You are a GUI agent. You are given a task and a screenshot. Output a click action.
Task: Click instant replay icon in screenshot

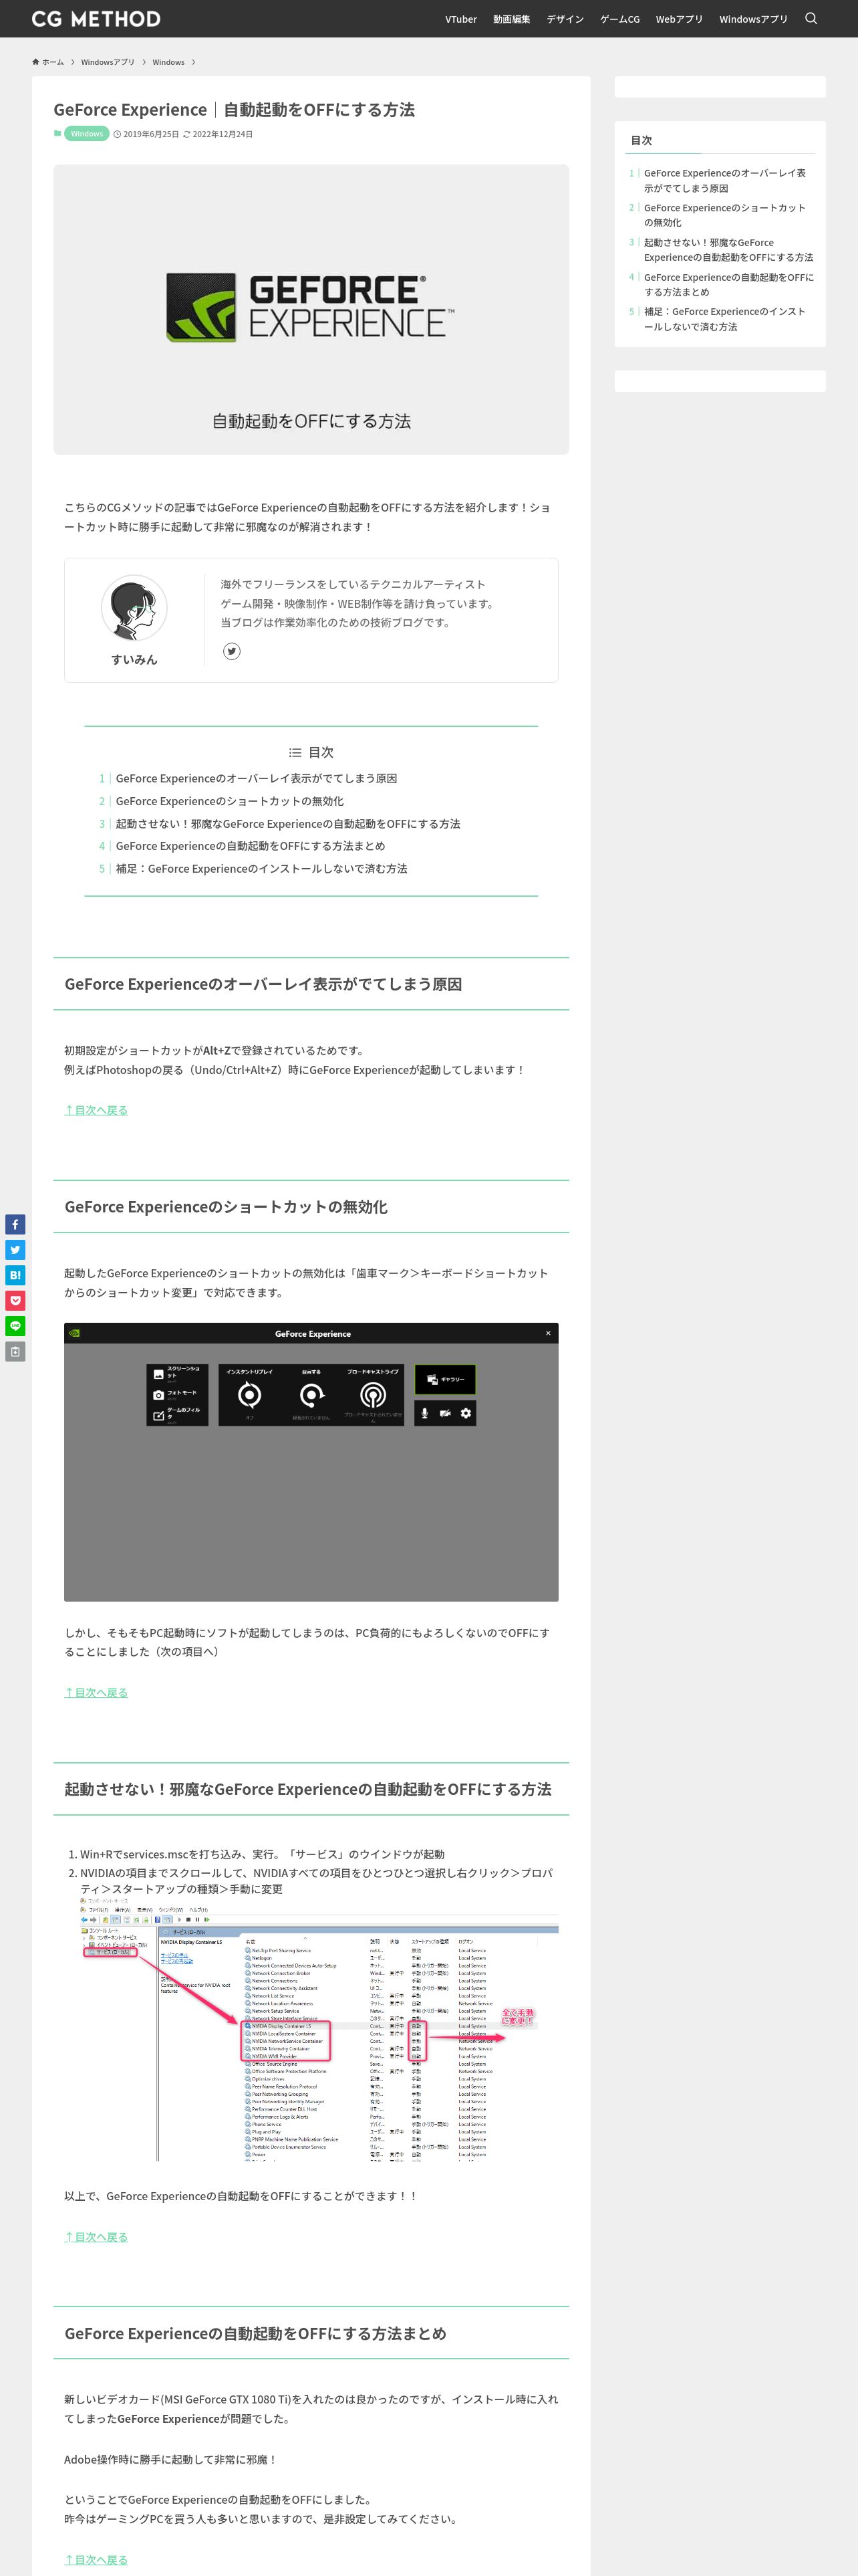point(250,1395)
